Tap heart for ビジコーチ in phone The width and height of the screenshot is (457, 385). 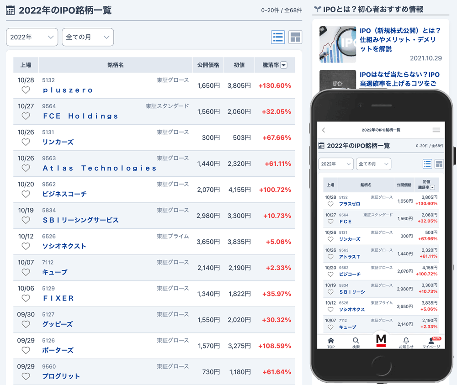[330, 274]
